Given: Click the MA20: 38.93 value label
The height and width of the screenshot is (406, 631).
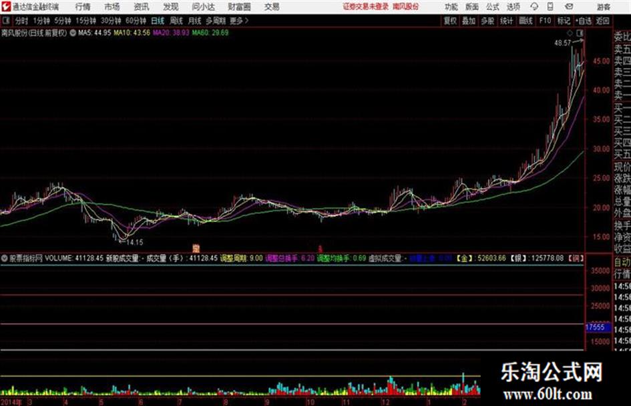Looking at the screenshot, I should click(x=171, y=33).
